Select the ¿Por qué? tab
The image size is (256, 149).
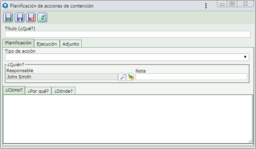(38, 91)
